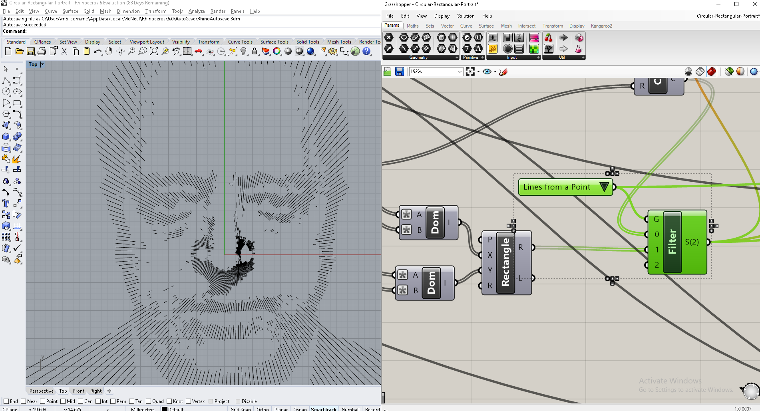Add a new viewport tab with plus button

(x=109, y=391)
